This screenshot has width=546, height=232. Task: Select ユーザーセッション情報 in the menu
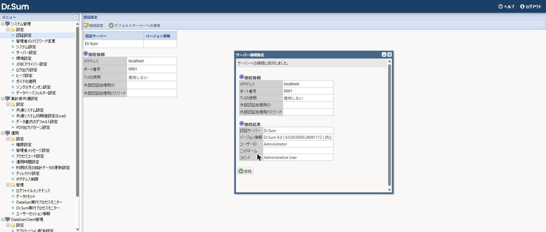33,214
